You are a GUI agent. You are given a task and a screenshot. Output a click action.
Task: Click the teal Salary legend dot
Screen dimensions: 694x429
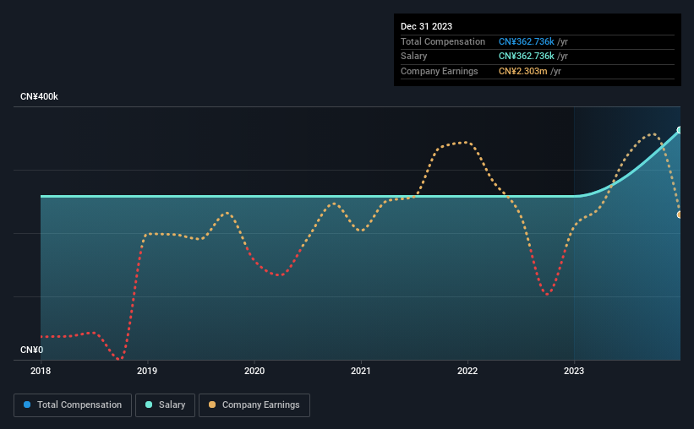pos(149,405)
